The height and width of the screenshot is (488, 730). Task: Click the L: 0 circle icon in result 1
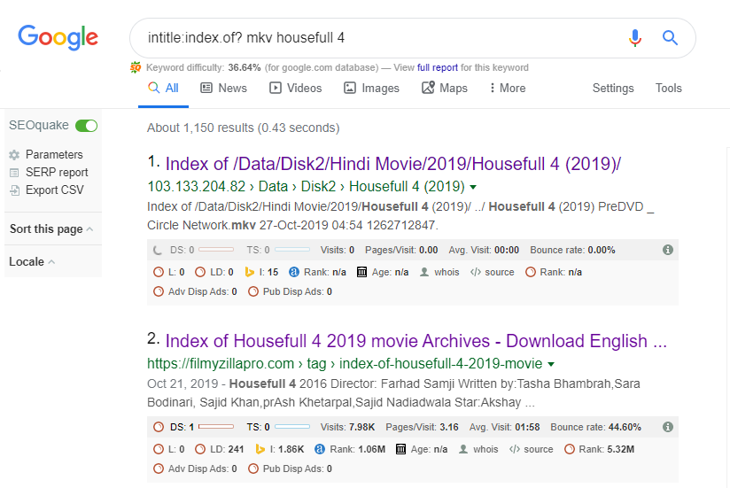tap(159, 272)
